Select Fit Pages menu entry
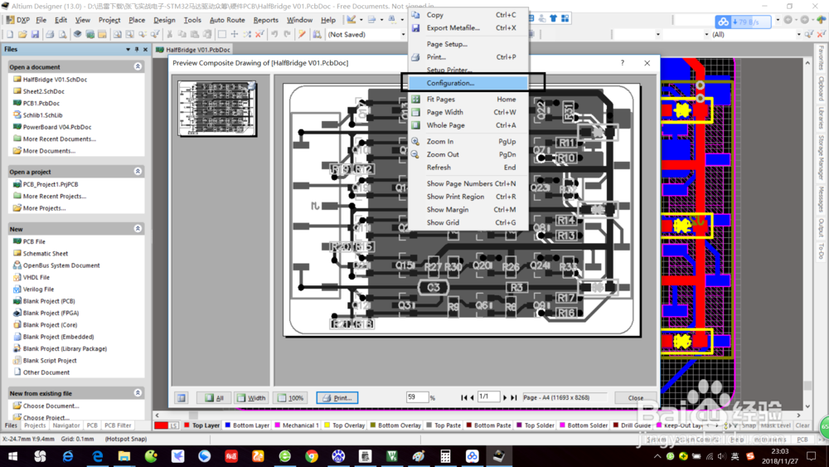Image resolution: width=829 pixels, height=467 pixels. tap(468, 99)
